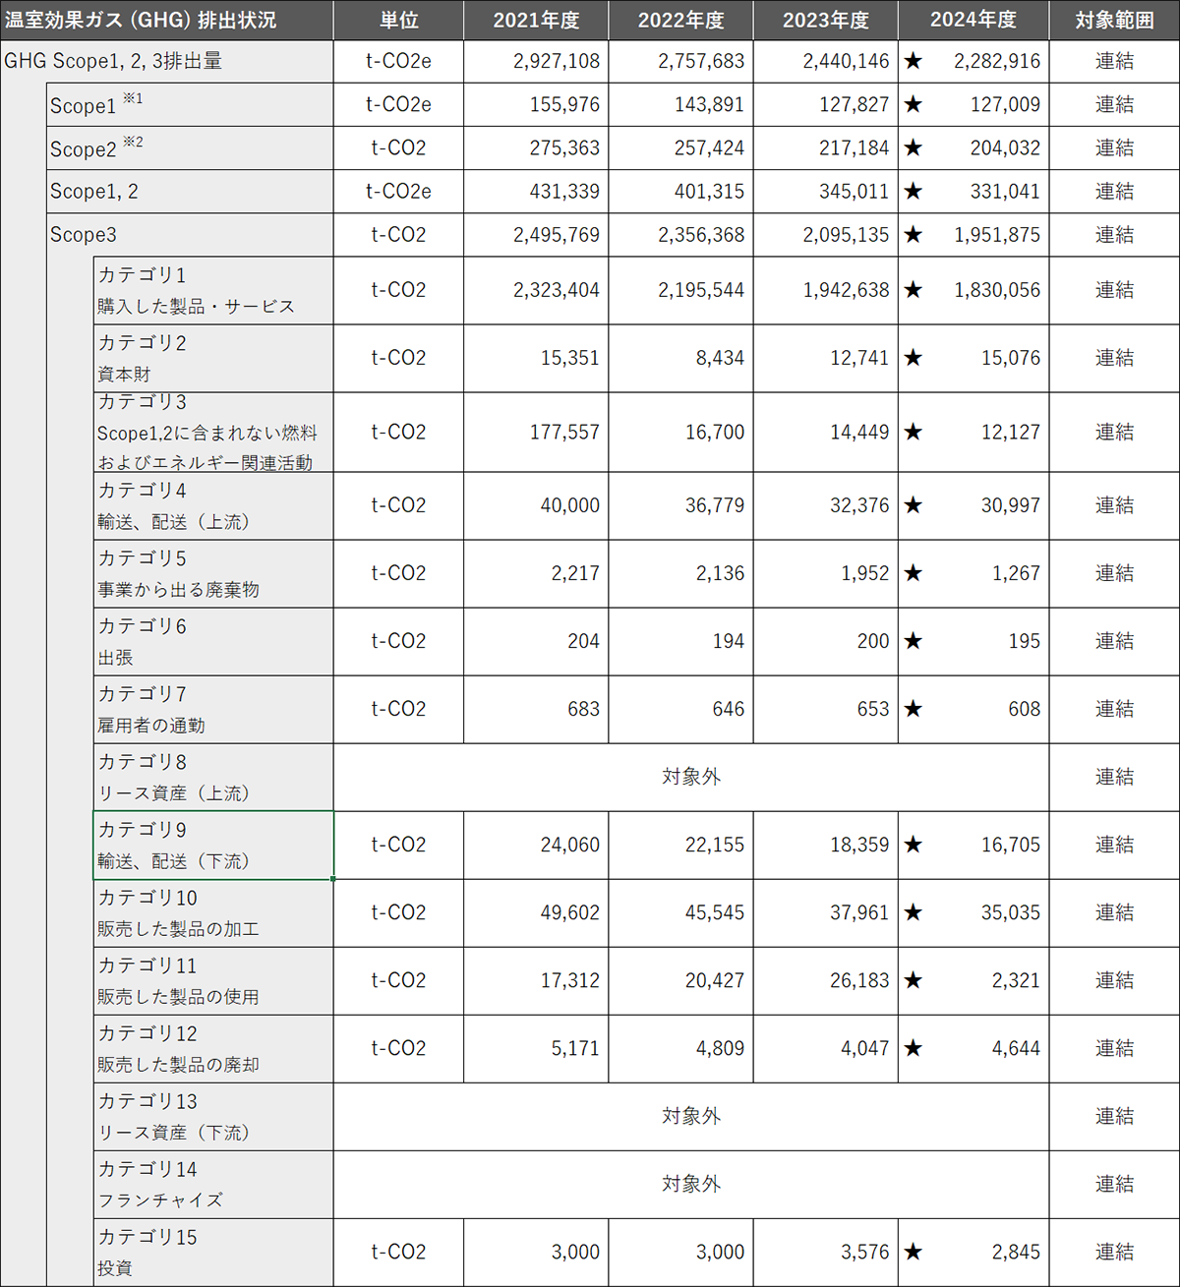Click the value 8,434
The width and height of the screenshot is (1180, 1287).
pos(720,358)
